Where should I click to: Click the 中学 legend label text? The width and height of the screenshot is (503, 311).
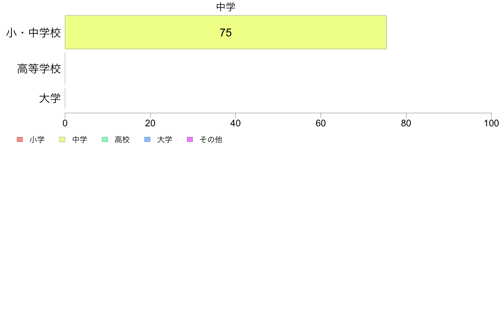tap(80, 139)
